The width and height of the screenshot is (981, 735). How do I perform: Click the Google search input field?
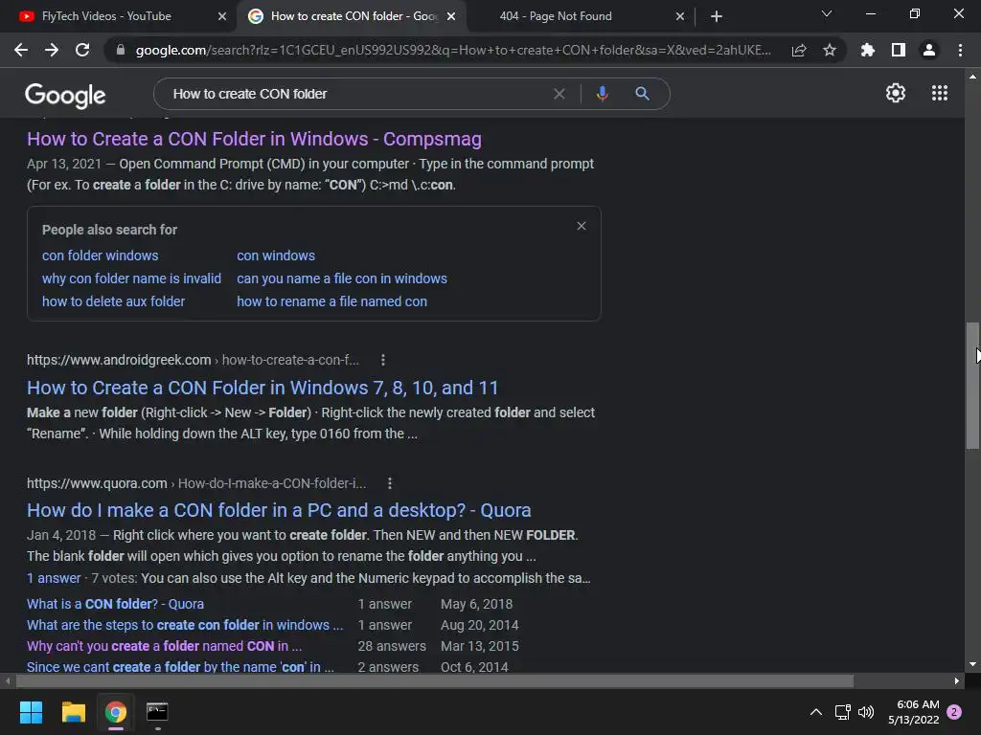356,94
